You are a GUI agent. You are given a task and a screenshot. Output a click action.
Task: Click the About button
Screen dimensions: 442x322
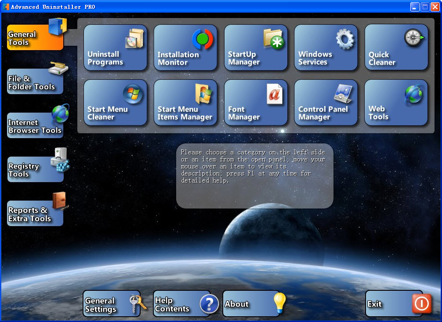point(251,304)
